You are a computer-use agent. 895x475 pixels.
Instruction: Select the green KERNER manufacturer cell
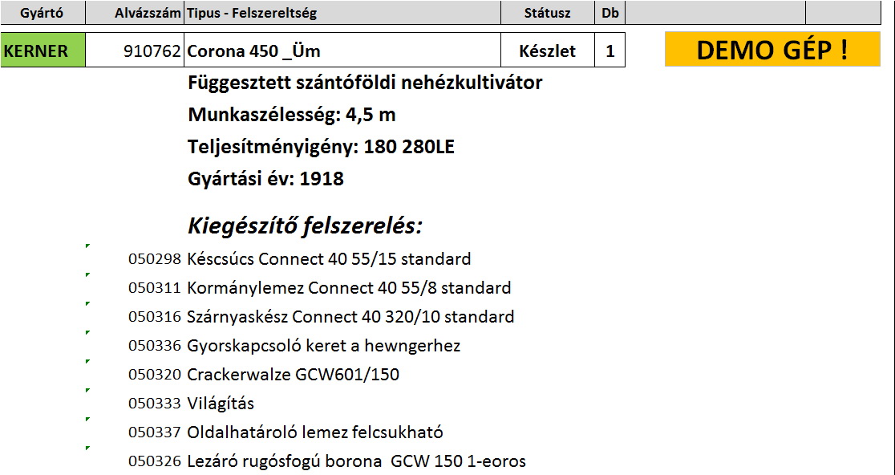tap(43, 51)
